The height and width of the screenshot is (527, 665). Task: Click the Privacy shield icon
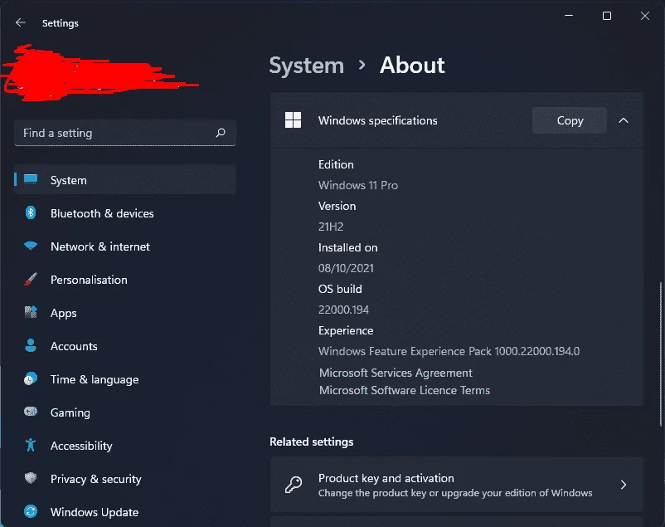pos(31,478)
